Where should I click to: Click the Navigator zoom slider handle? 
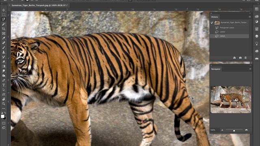click(234, 131)
